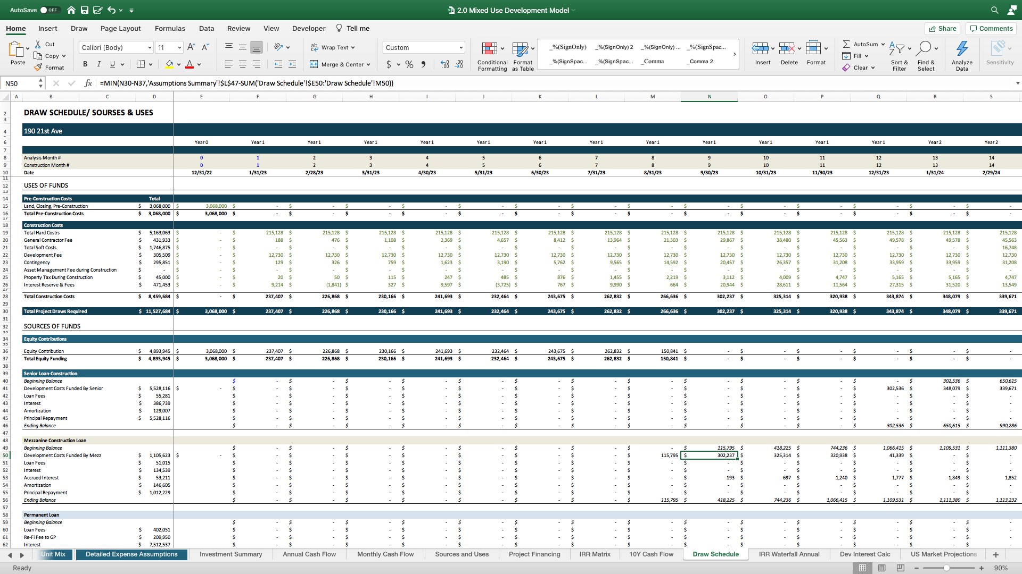The width and height of the screenshot is (1022, 574).
Task: Click the Undo arrow icon
Action: coord(111,10)
